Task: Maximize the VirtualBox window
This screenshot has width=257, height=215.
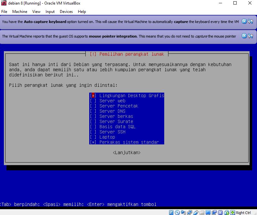Action: (235, 3)
